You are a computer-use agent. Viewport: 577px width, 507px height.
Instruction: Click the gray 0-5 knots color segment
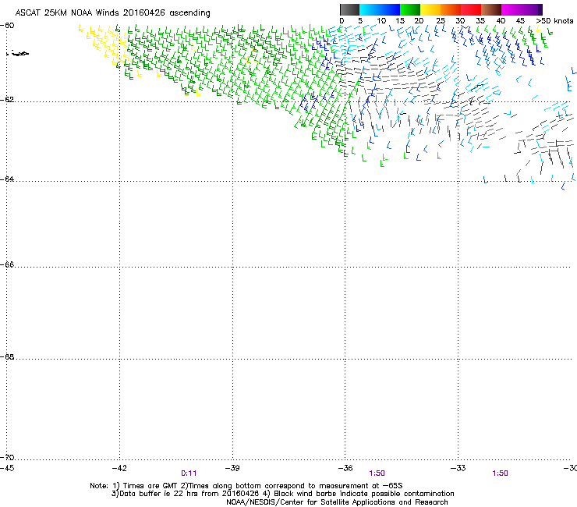pos(349,9)
